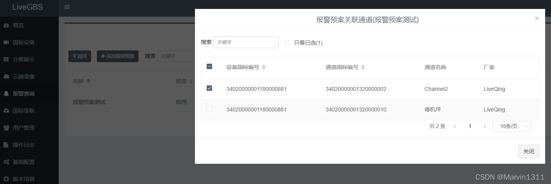
Task: Click LiveQing in the 停机坪 row
Action: [x=494, y=109]
